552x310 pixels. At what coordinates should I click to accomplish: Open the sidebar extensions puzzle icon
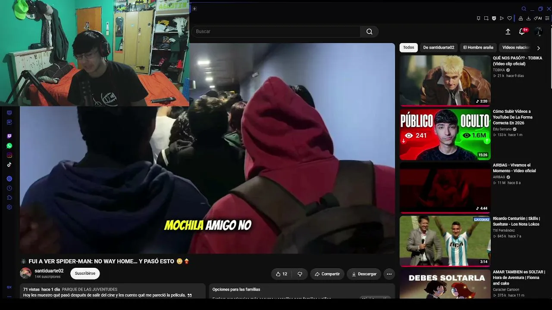[x=9, y=198]
